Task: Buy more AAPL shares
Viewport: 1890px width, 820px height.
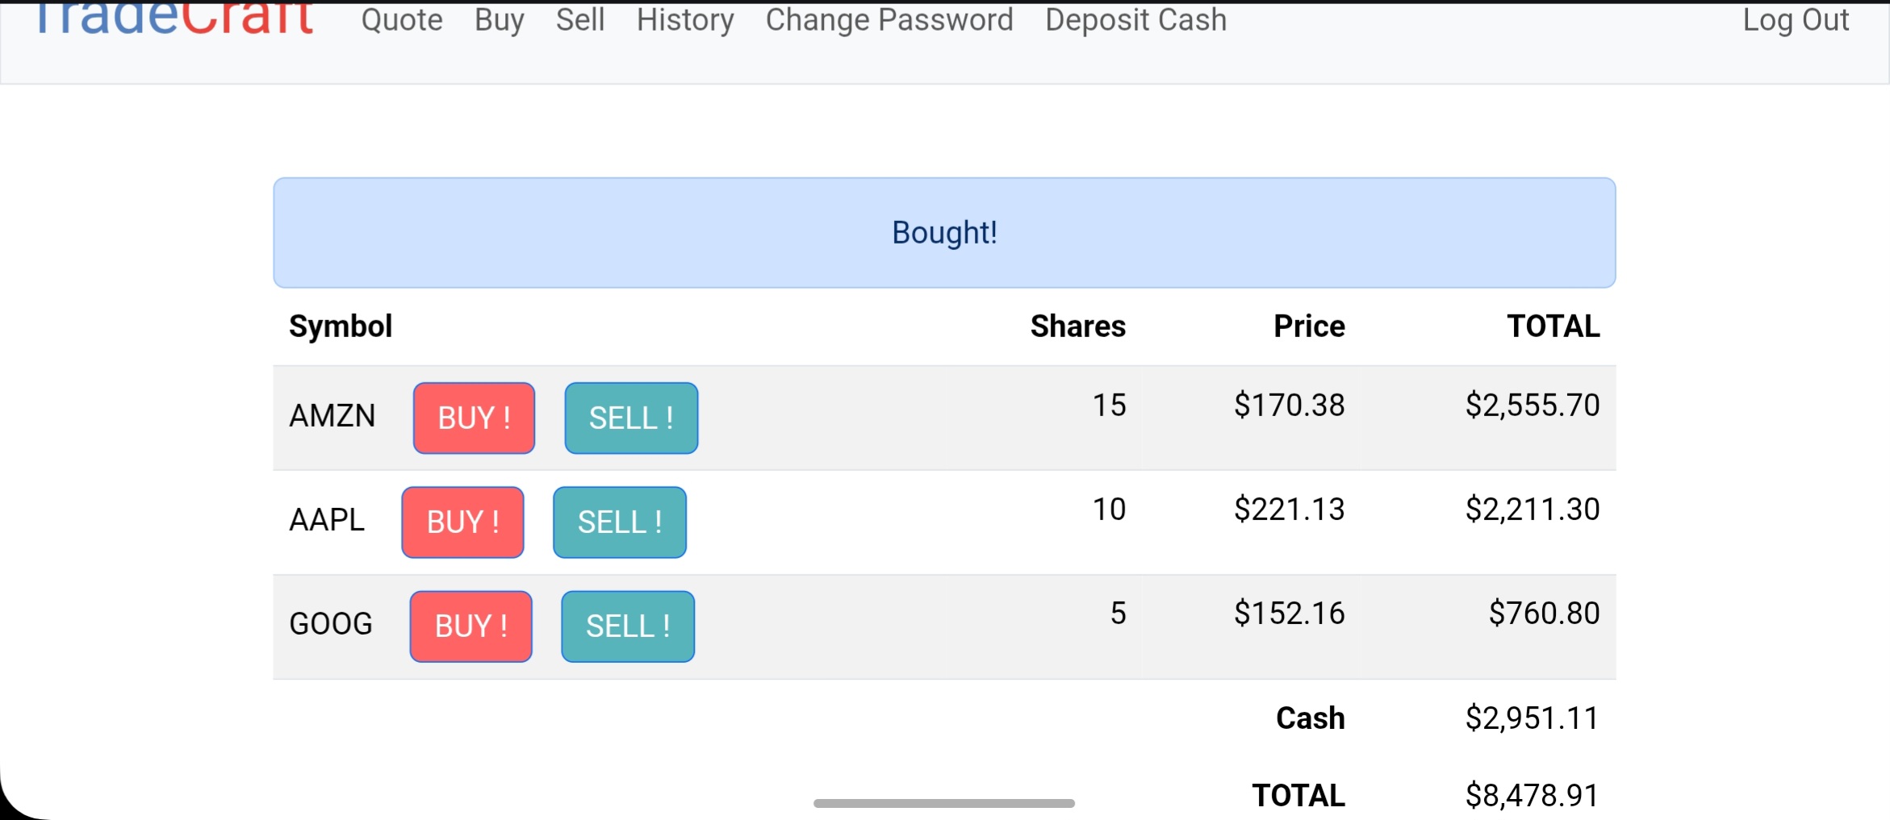Action: [x=462, y=522]
